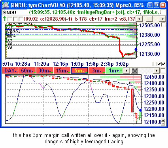The image size is (168, 148).
Task: Click left arrow of info bar scrollbar
Action: [139, 19]
